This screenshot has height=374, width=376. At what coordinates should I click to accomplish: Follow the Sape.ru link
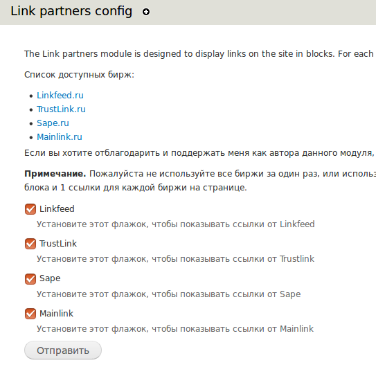coord(53,123)
